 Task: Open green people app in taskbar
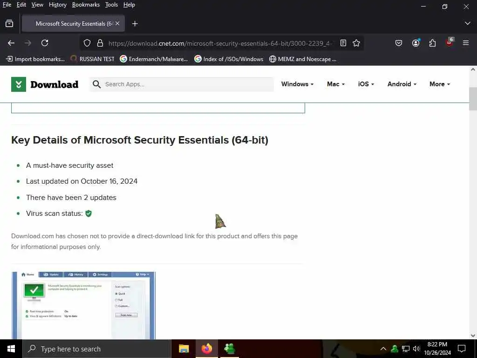(x=230, y=349)
